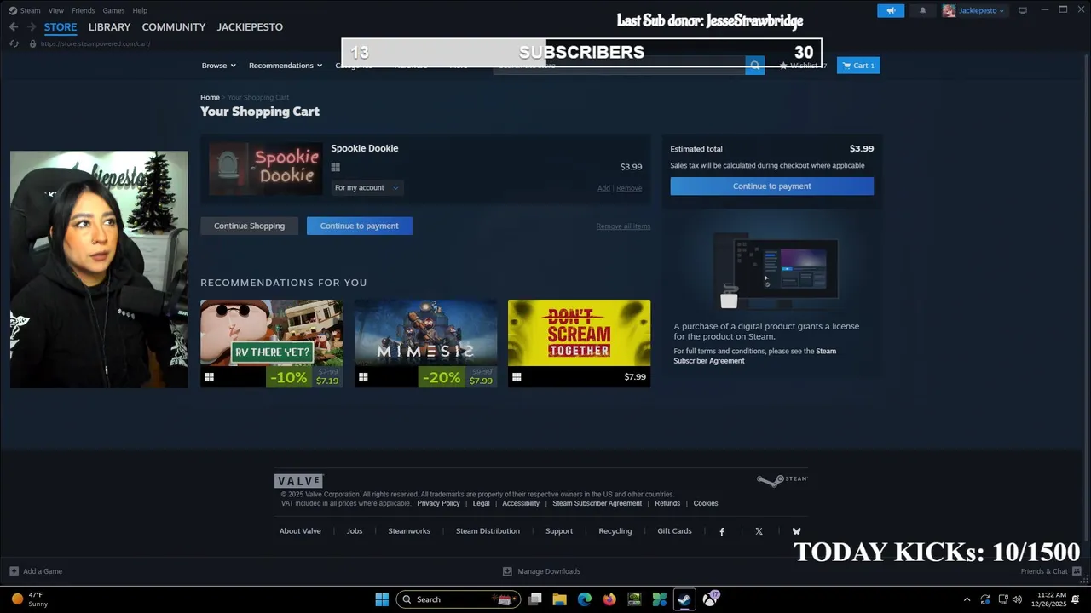Open Manage Downloads at the bottom
This screenshot has width=1091, height=613.
(541, 571)
